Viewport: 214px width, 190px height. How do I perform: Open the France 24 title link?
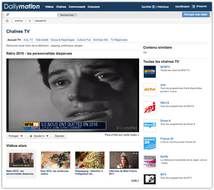167,139
